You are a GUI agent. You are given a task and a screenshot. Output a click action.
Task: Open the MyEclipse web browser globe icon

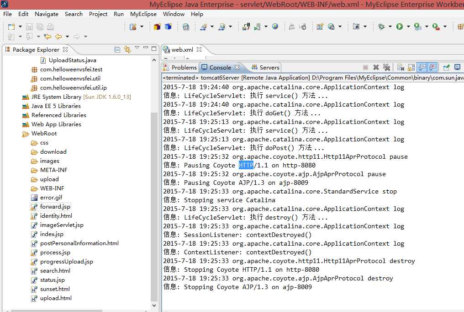(x=275, y=27)
